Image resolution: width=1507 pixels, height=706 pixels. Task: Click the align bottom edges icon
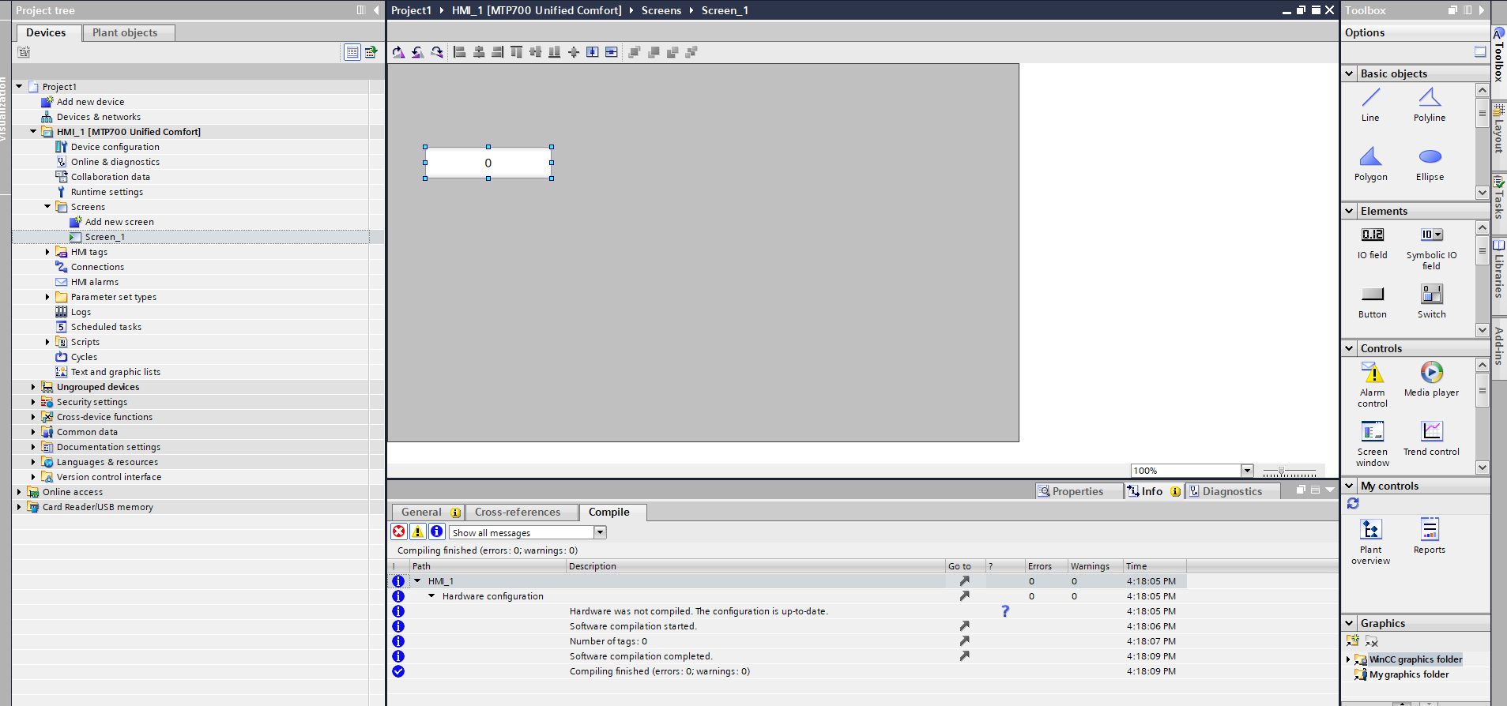click(554, 52)
